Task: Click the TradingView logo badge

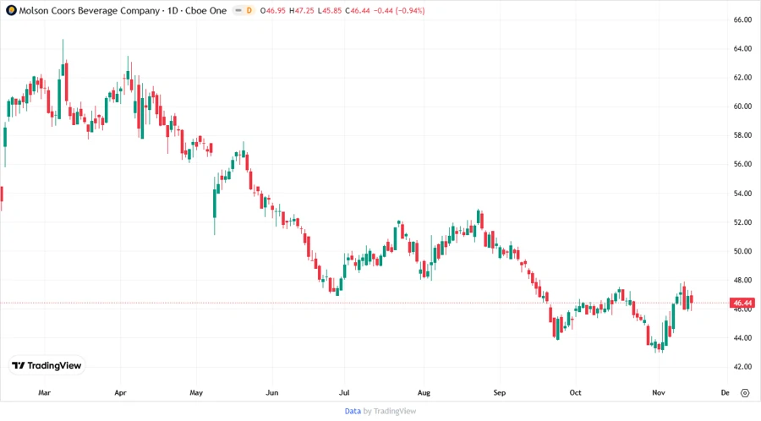Action: click(47, 366)
